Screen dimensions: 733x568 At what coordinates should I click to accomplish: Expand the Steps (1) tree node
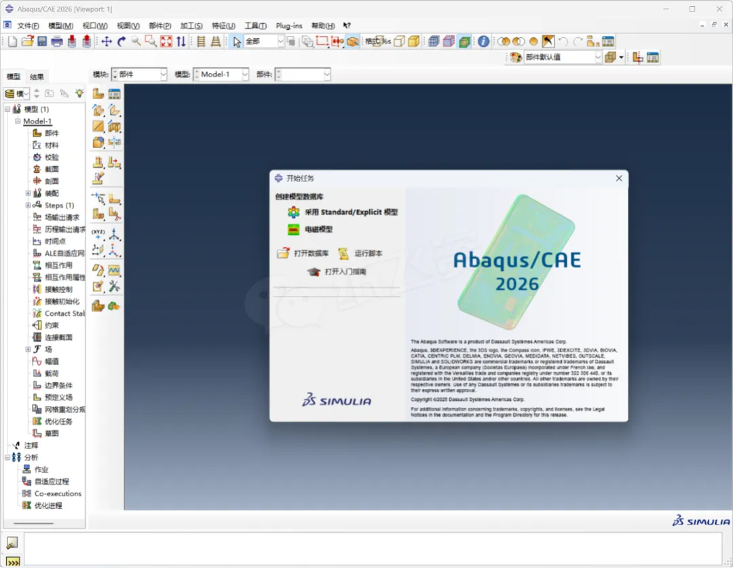coord(28,205)
